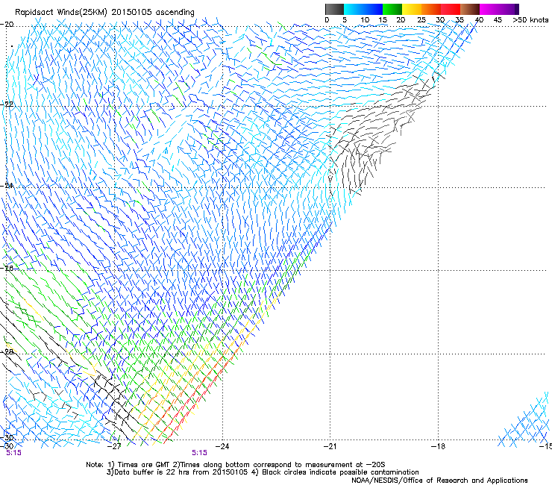
Task: Click the legend tick label '25'
Action: coord(421,20)
